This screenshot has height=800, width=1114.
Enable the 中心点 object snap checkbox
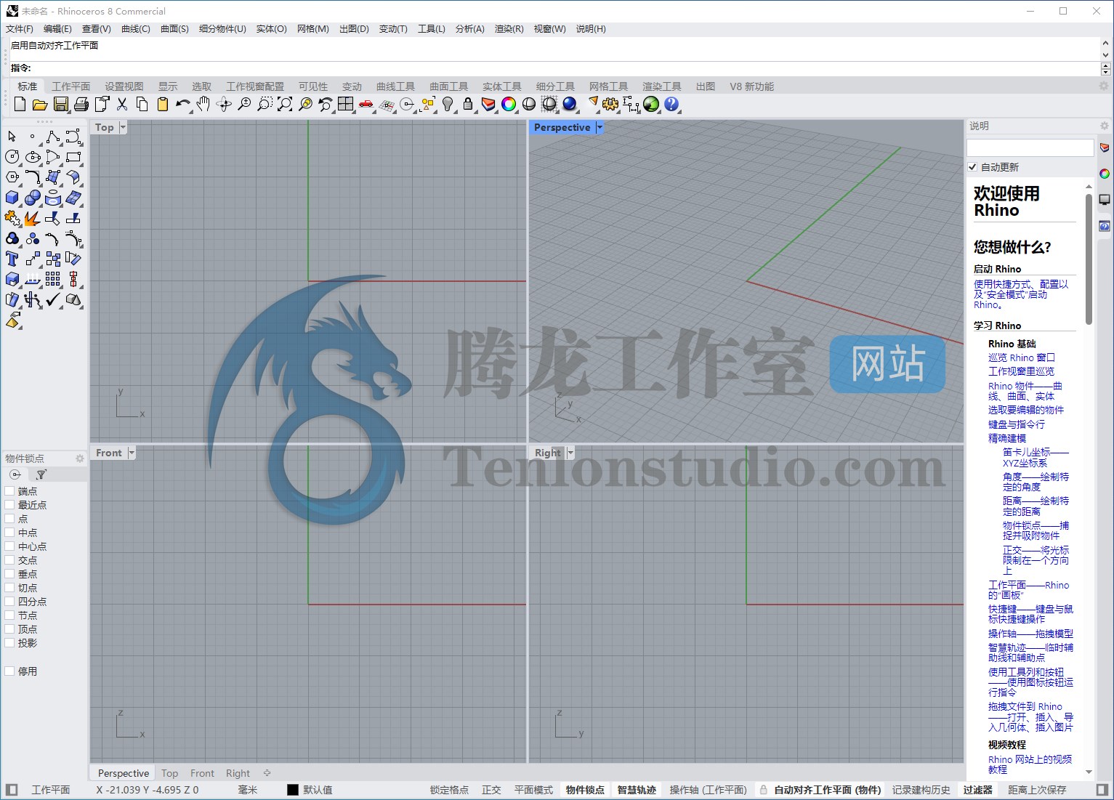pos(9,546)
